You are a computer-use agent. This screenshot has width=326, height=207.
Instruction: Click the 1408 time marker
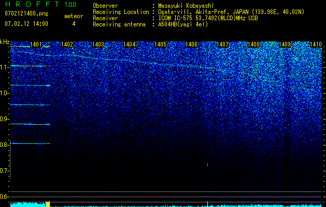point(253,44)
